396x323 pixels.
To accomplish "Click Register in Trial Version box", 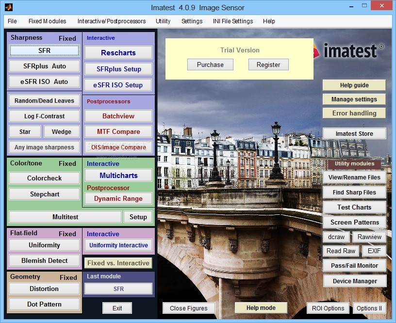I will pyautogui.click(x=268, y=65).
